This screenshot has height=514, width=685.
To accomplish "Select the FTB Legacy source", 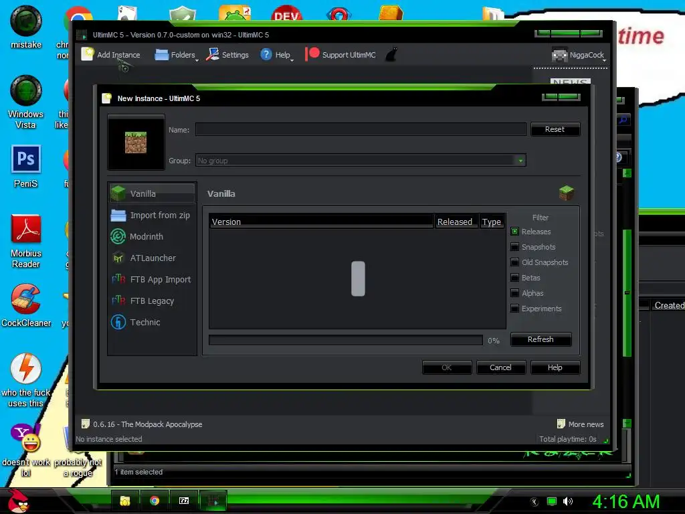I will pos(152,301).
